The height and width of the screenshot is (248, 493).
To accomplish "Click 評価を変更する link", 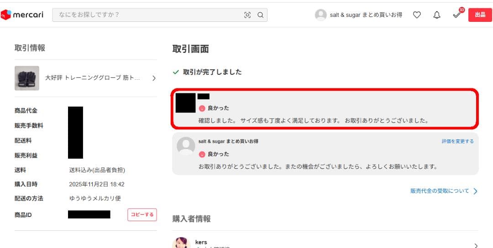I will click(458, 141).
